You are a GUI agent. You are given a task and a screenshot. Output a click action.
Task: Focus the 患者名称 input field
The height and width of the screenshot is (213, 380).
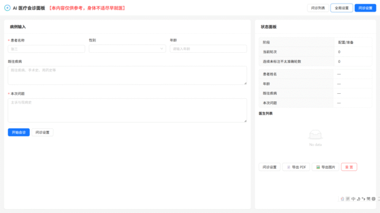[46, 49]
